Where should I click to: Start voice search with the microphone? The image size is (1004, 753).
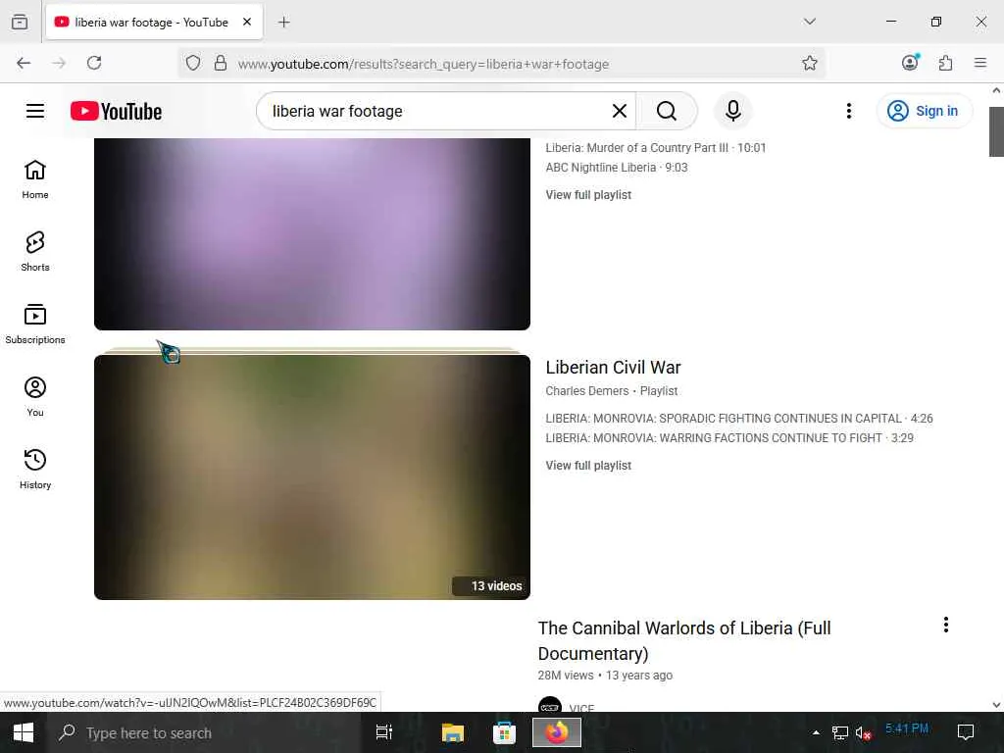[x=733, y=111]
